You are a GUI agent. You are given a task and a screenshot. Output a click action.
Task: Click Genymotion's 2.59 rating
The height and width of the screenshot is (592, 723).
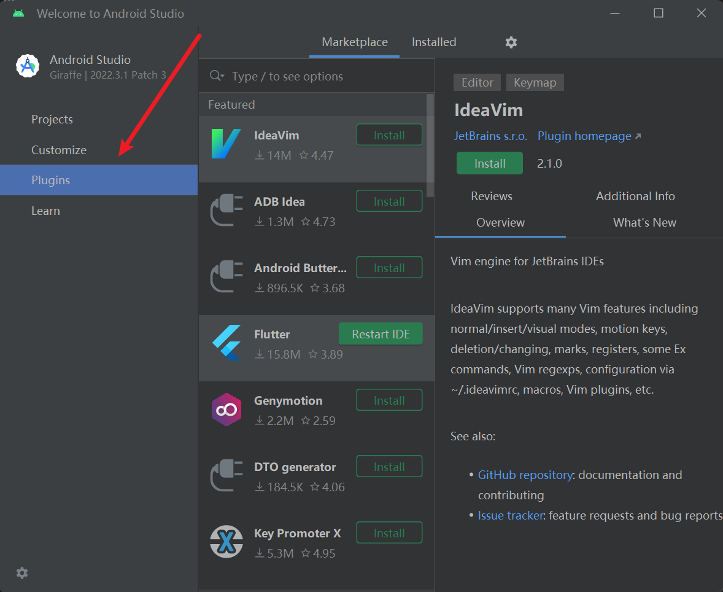pos(318,421)
